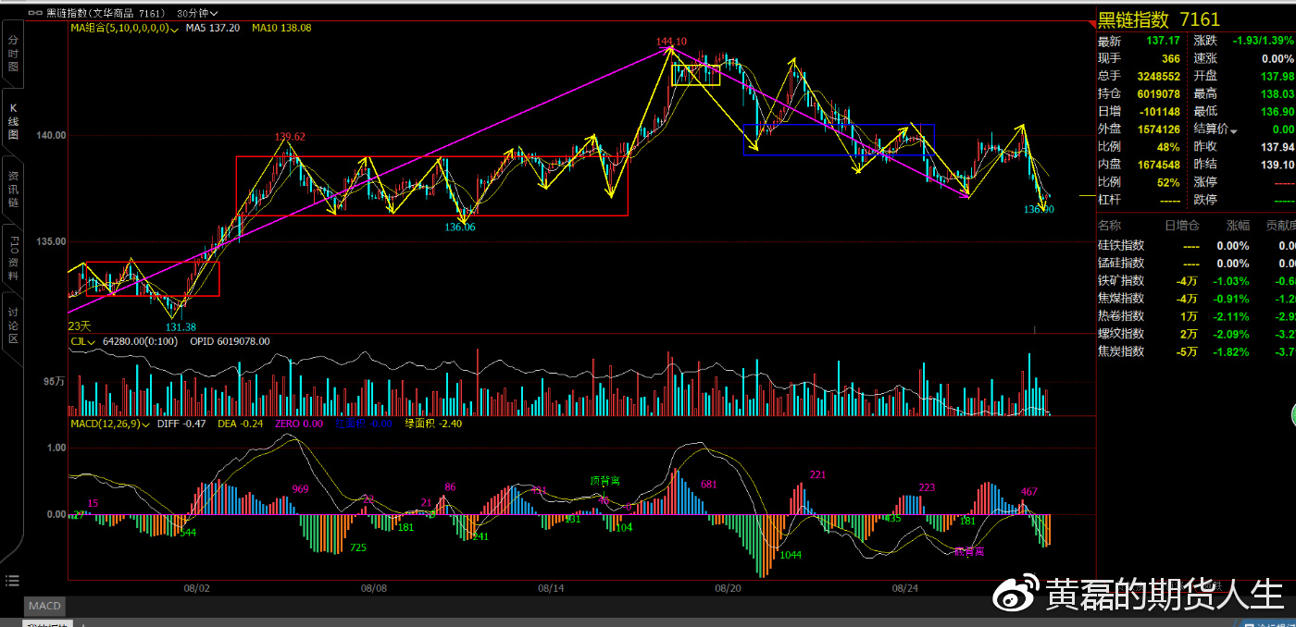Image resolution: width=1296 pixels, height=627 pixels.
Task: Click the 黑链指数 7161 title in quote panel
Action: (1159, 19)
